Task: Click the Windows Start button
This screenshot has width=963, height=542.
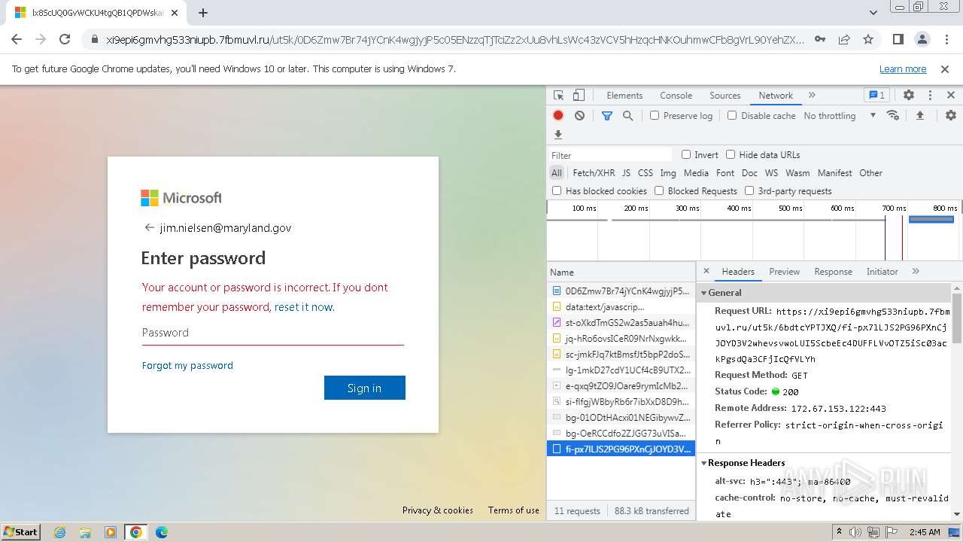Action: 20,532
